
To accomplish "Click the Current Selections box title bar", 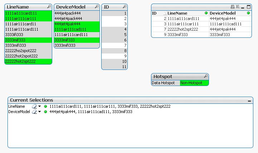I will [130, 100].
